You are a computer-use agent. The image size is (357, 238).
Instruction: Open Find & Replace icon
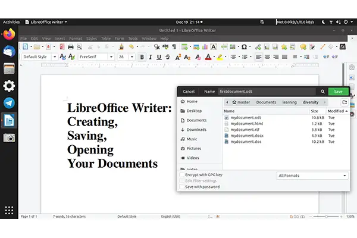coord(156,47)
